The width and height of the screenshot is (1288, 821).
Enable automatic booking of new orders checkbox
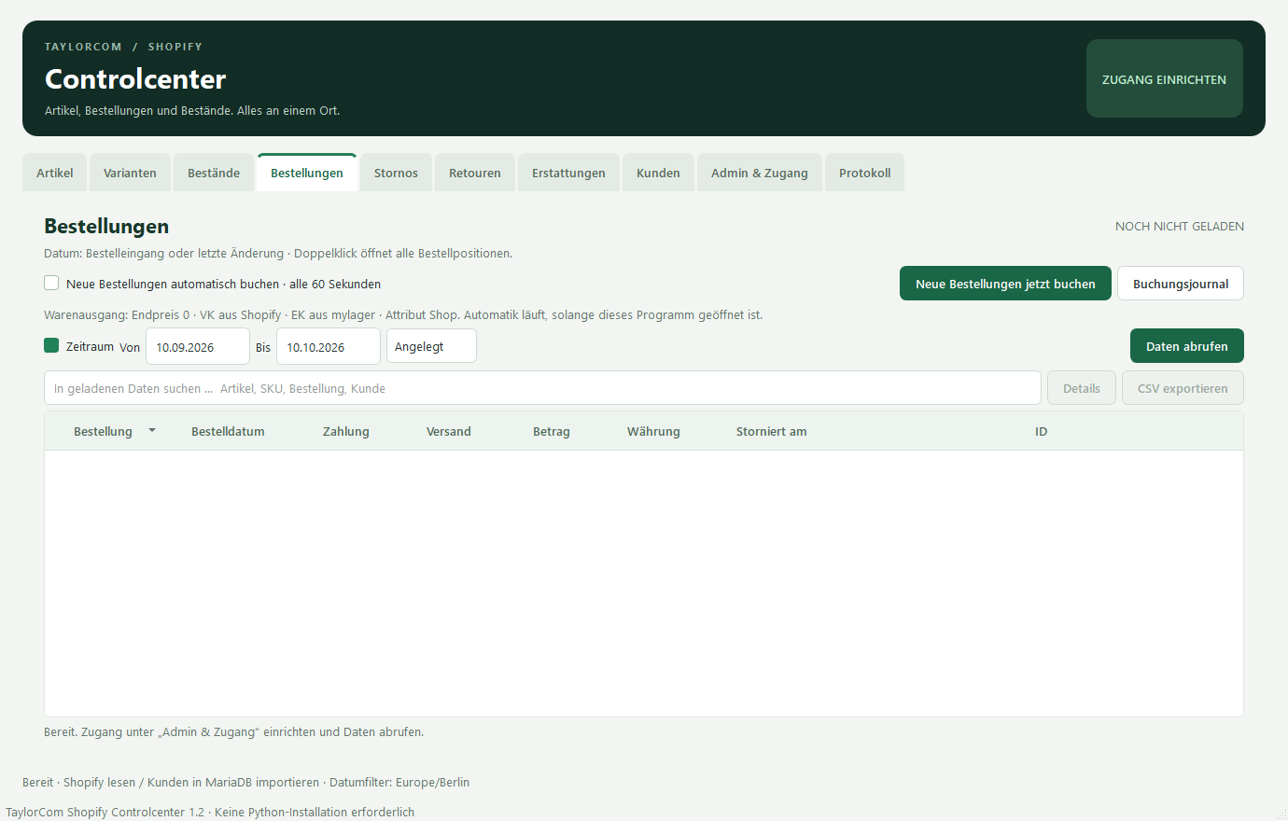(51, 283)
